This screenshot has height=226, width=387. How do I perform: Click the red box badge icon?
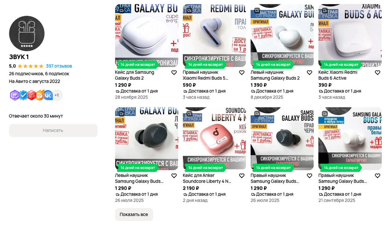pos(32,95)
